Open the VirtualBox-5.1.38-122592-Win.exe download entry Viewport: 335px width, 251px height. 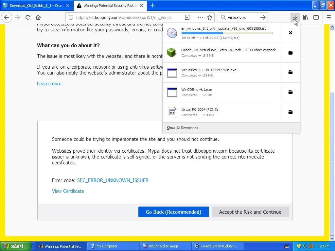221,72
